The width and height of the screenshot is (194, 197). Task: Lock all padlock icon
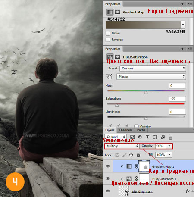pos(138,155)
